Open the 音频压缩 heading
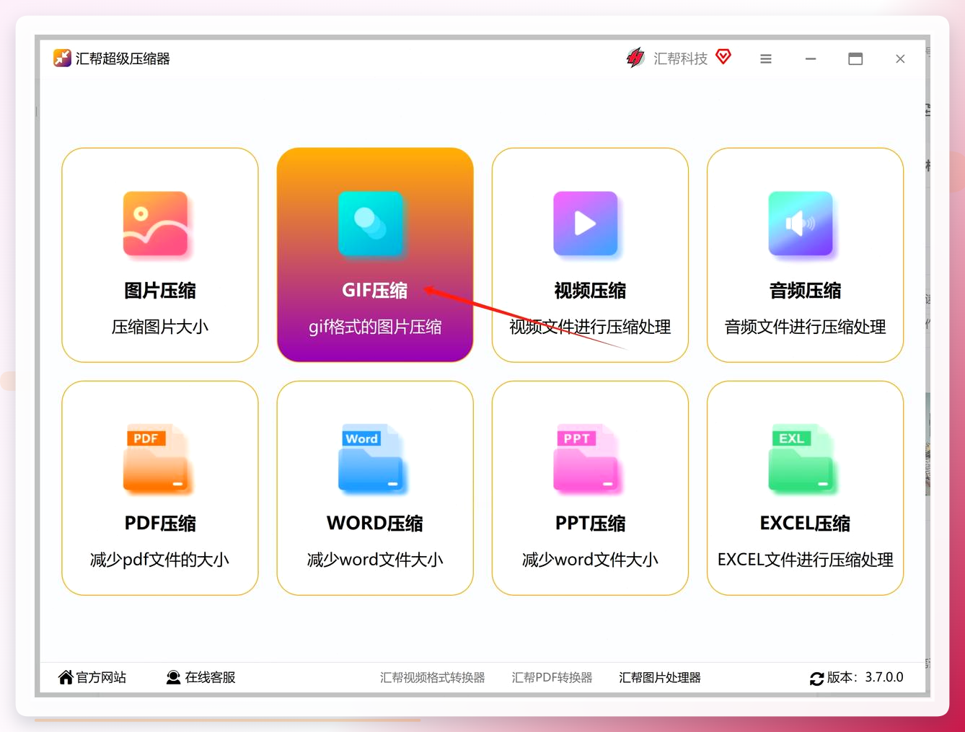Viewport: 965px width, 732px height. 805,291
